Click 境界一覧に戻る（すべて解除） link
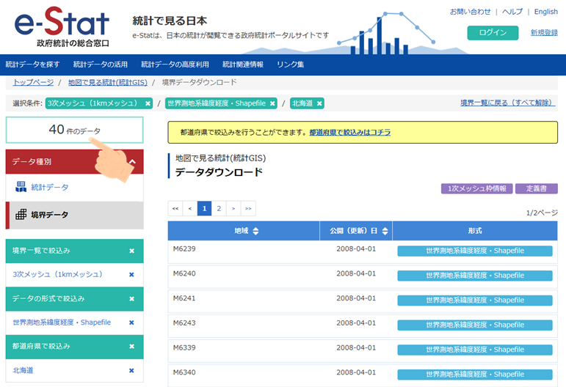This screenshot has width=566, height=387. pyautogui.click(x=508, y=103)
